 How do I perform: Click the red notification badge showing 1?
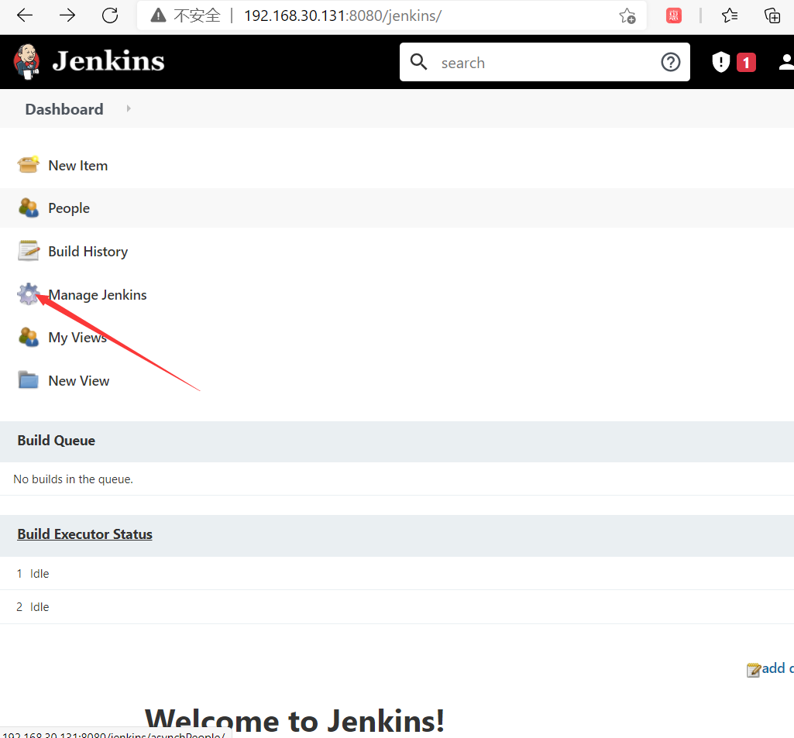(746, 63)
